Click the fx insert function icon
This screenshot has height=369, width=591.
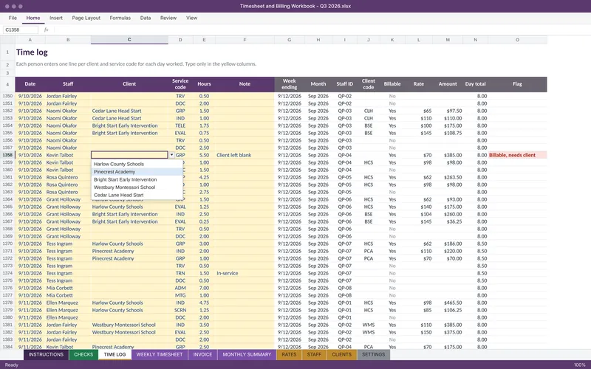(x=46, y=30)
